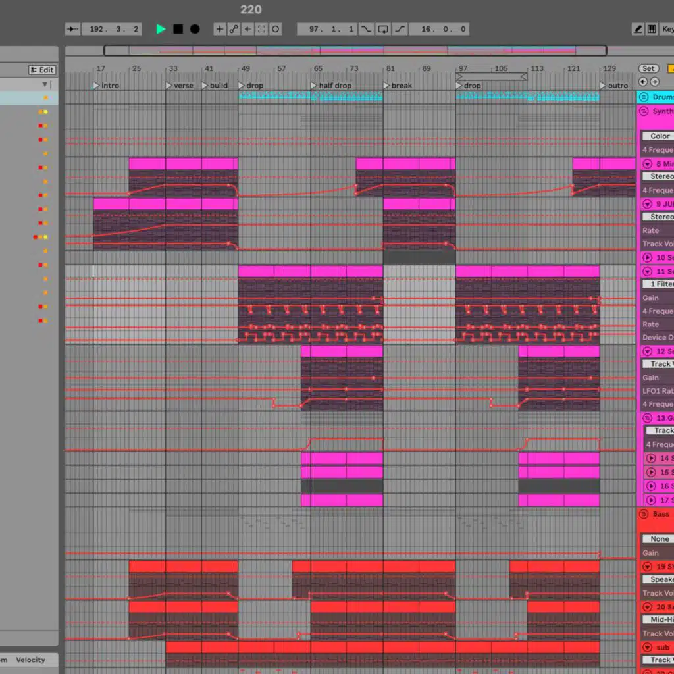The image size is (674, 674).
Task: Unfold track 15 arrow
Action: tap(651, 472)
